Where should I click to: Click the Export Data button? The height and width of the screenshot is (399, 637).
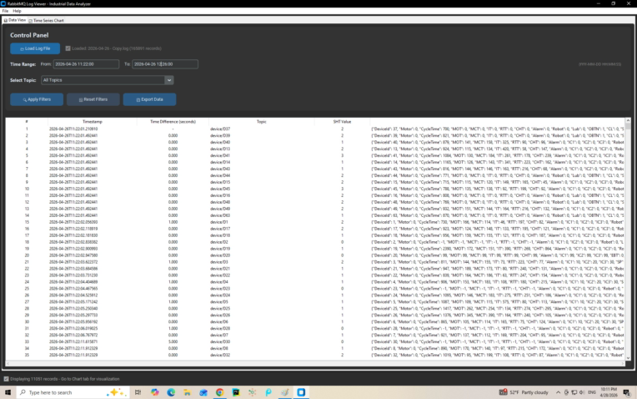pos(149,99)
